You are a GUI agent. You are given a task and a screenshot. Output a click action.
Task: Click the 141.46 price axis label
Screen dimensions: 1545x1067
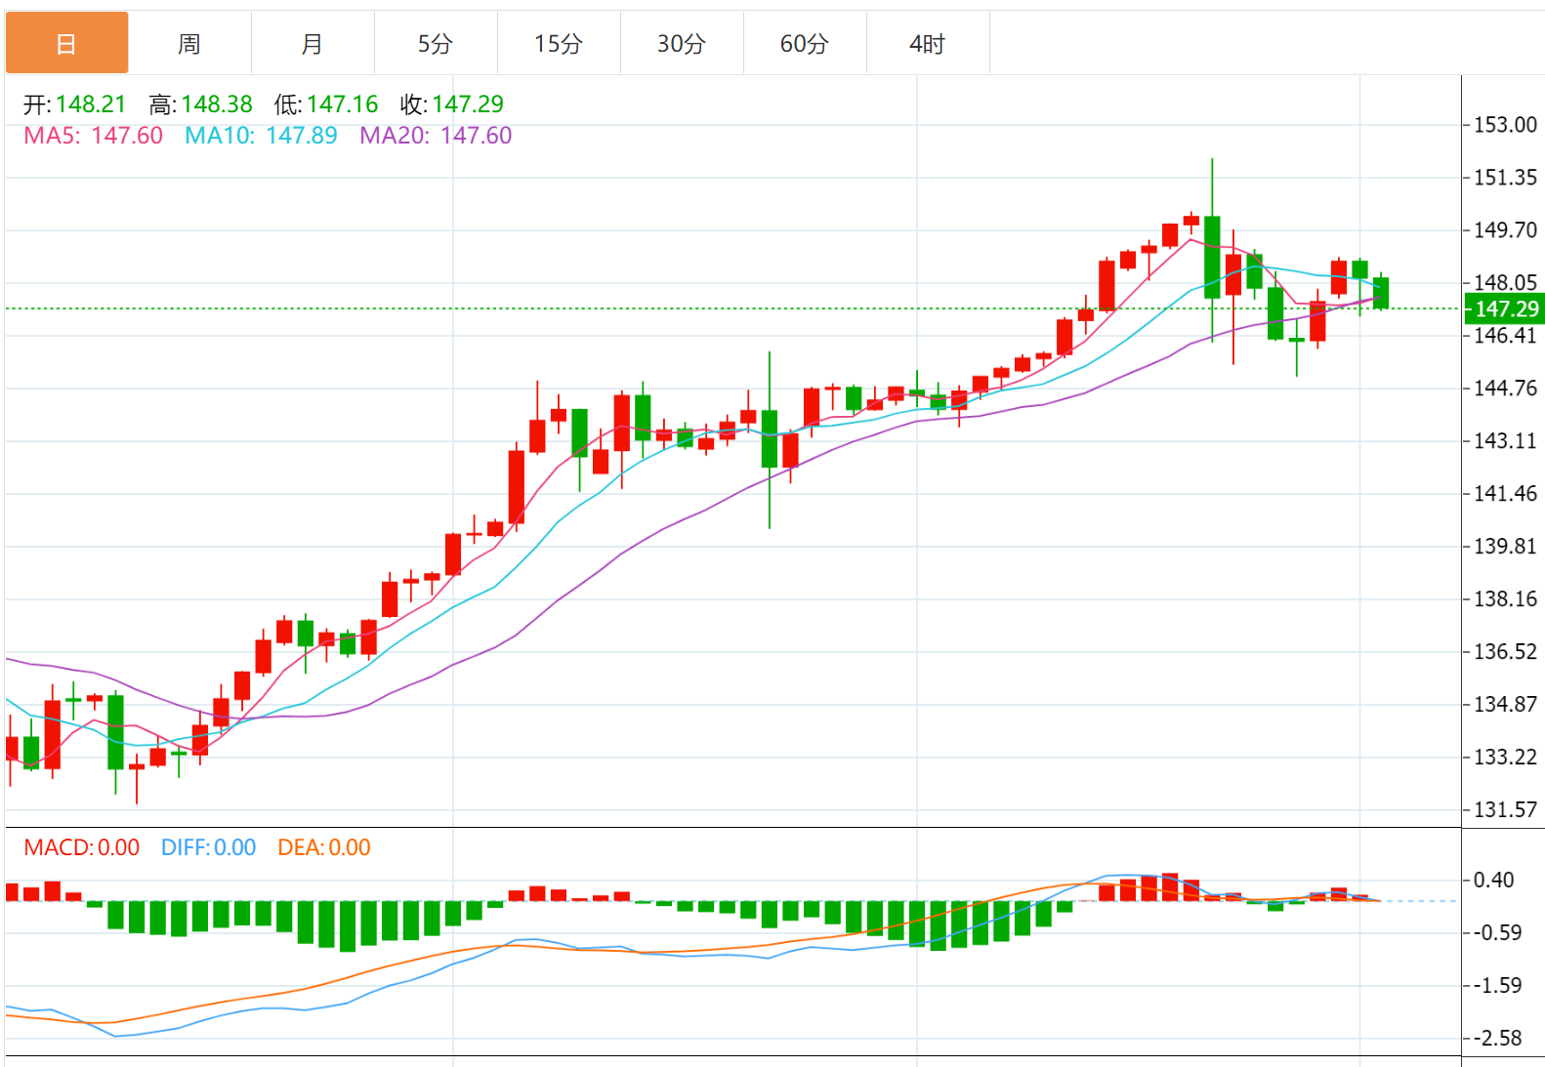click(x=1505, y=494)
